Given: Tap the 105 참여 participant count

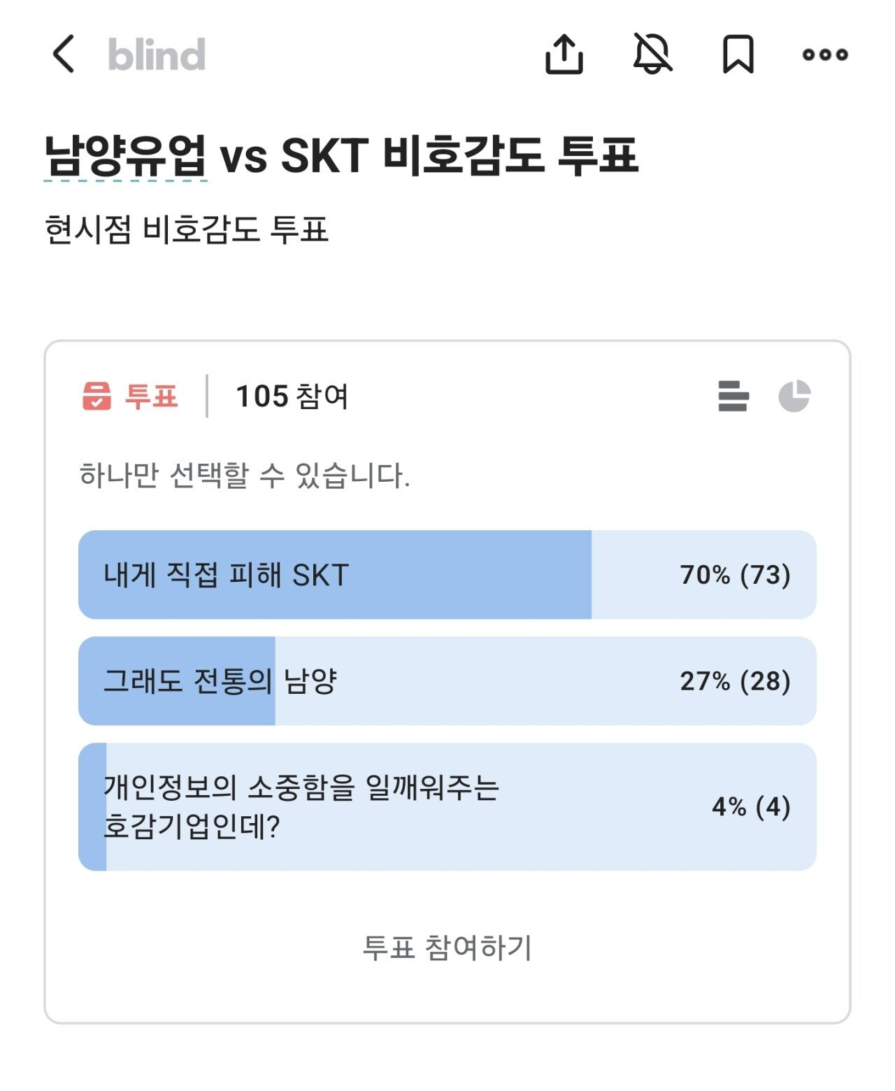Looking at the screenshot, I should pos(292,397).
